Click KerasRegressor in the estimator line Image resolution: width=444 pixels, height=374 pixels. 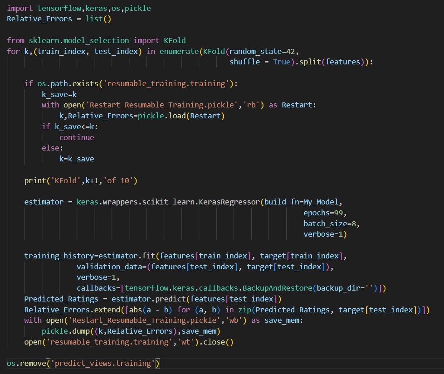click(229, 202)
